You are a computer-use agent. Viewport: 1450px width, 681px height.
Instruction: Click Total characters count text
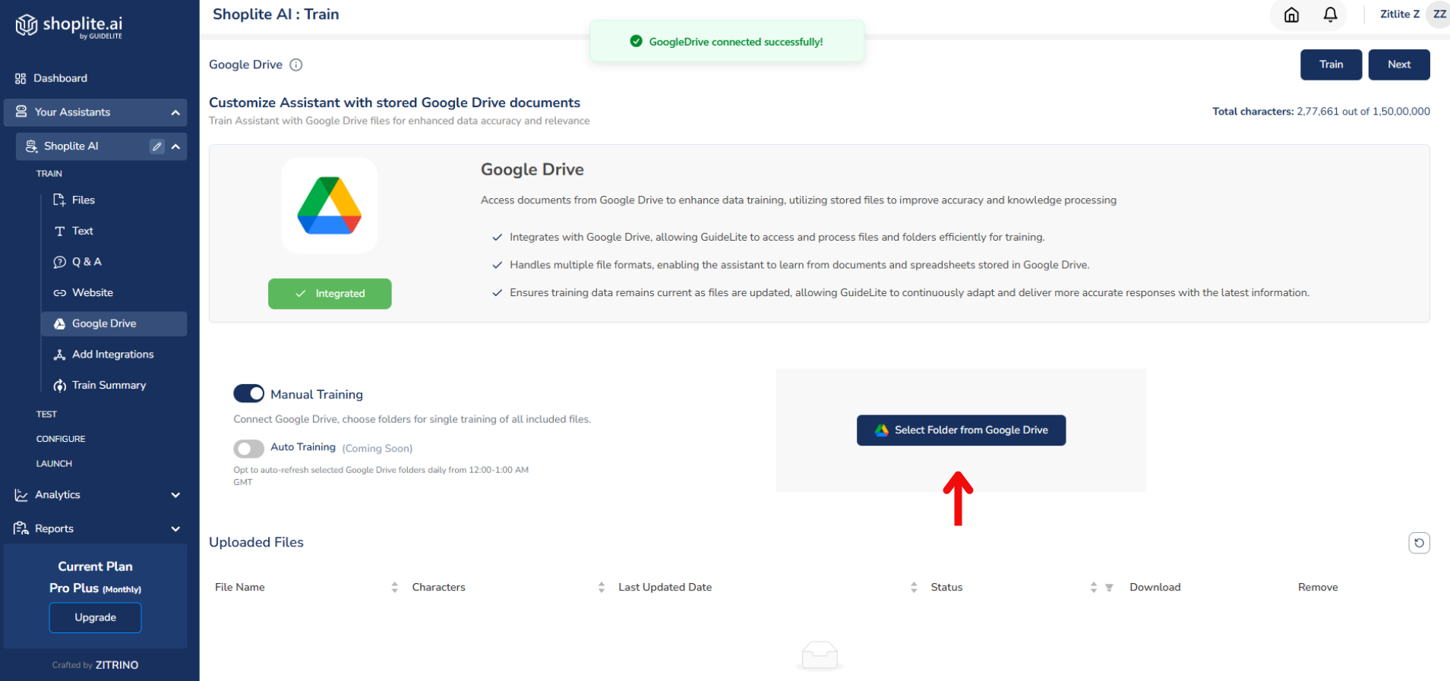(x=1321, y=112)
